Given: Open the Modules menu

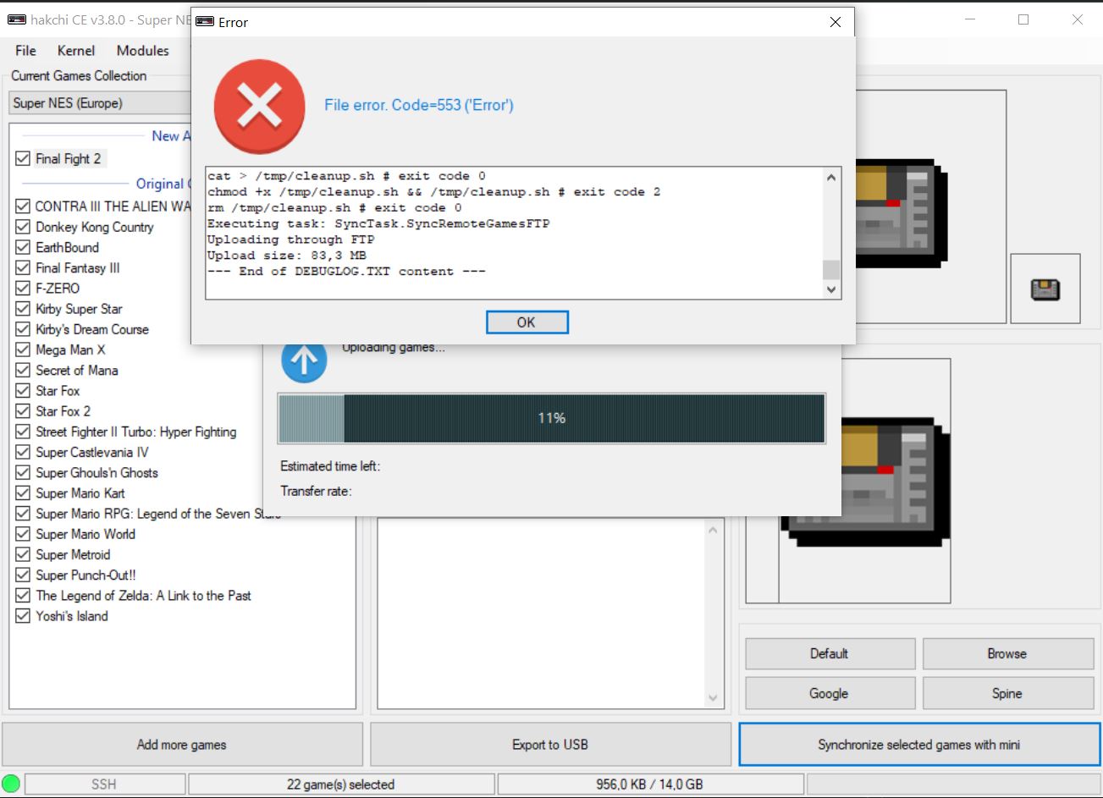Looking at the screenshot, I should [142, 50].
